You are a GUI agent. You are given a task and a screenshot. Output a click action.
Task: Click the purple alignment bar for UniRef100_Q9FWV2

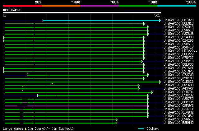tap(76, 106)
